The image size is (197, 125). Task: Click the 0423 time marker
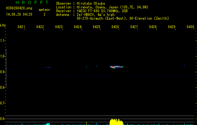click(x=59, y=27)
